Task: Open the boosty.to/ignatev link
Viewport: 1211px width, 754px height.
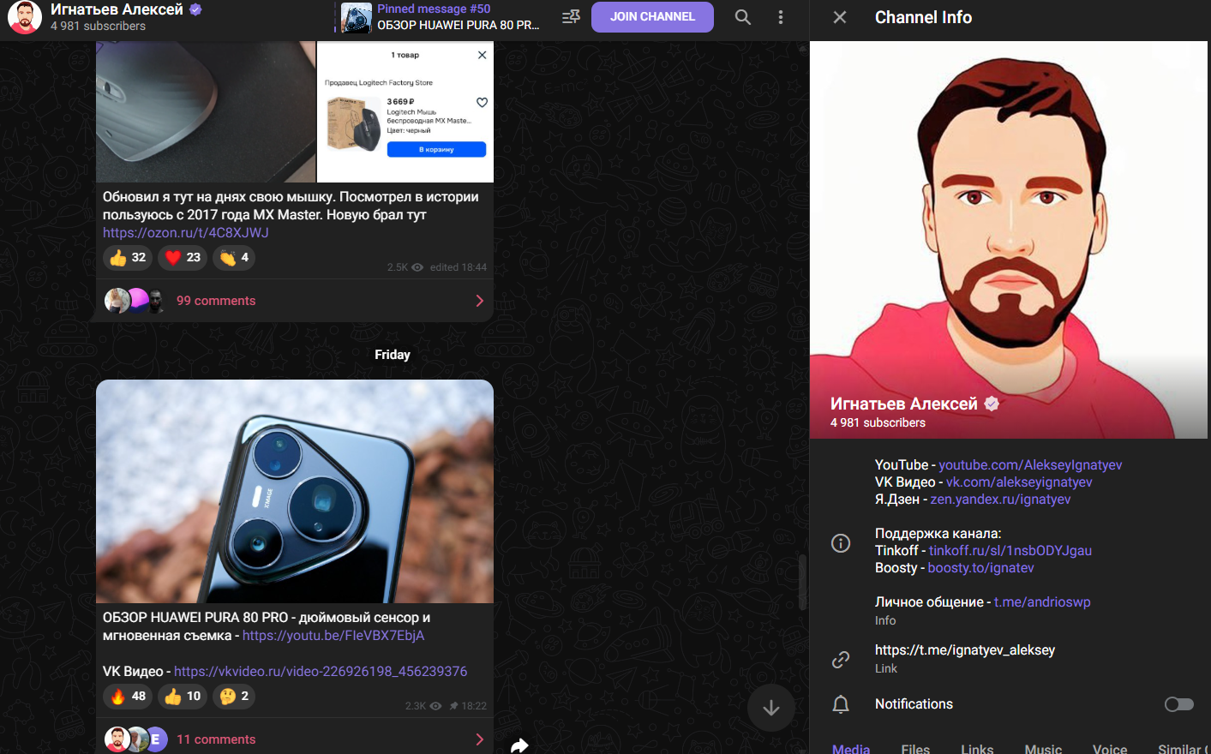Action: point(980,568)
